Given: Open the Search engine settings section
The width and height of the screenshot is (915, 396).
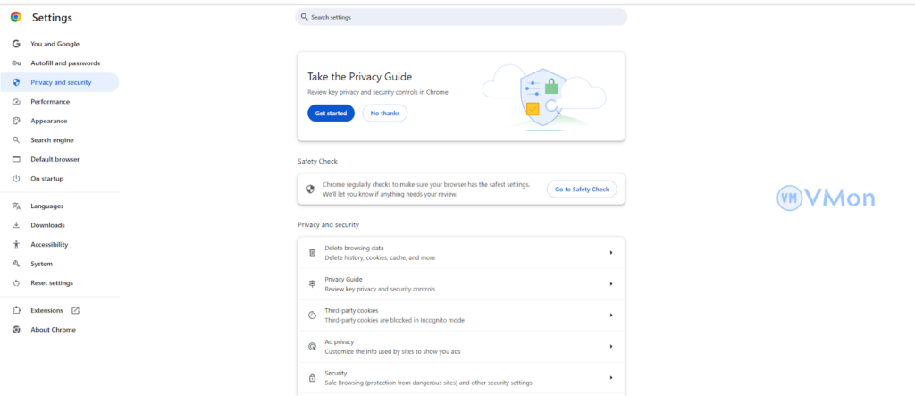Looking at the screenshot, I should [52, 140].
